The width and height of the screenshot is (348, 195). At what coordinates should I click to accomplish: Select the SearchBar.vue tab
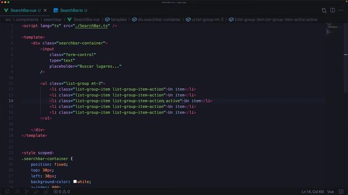click(x=23, y=10)
